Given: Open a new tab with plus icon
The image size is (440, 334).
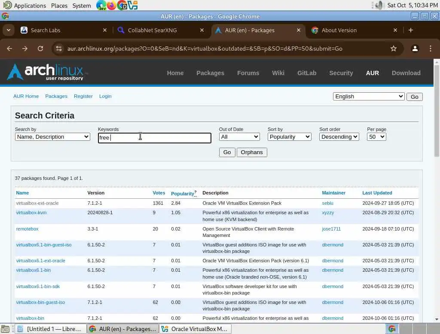Looking at the screenshot, I should (410, 30).
